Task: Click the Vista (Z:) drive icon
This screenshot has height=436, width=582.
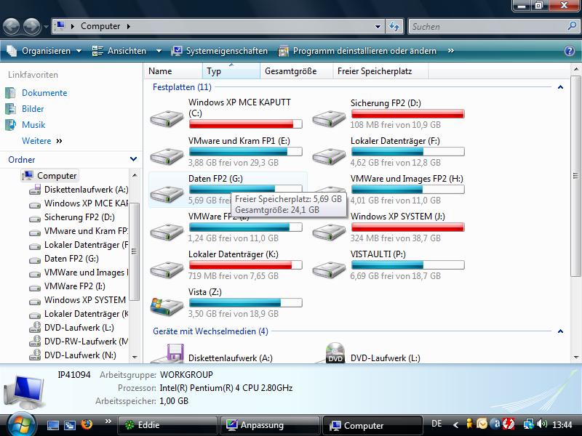Action: point(167,306)
